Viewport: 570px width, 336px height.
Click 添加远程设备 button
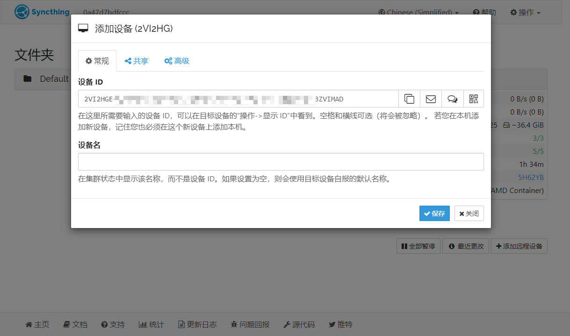tap(519, 246)
